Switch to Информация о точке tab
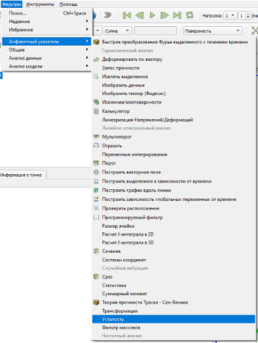The image size is (258, 343). [x=22, y=175]
